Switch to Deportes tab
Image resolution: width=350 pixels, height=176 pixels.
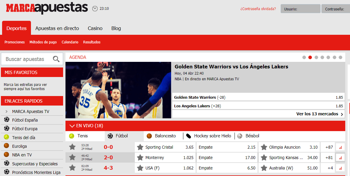(17, 28)
